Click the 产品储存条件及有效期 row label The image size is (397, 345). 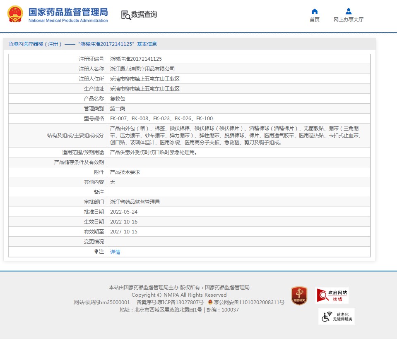pos(79,162)
